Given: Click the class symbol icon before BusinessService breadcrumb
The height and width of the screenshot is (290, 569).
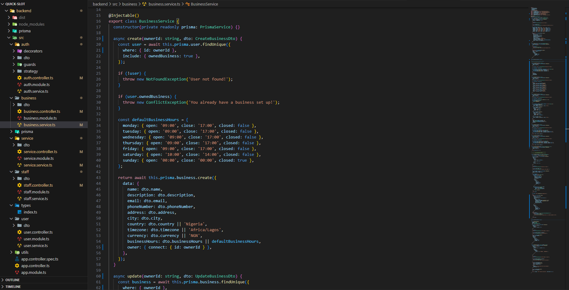Looking at the screenshot, I should click(187, 4).
